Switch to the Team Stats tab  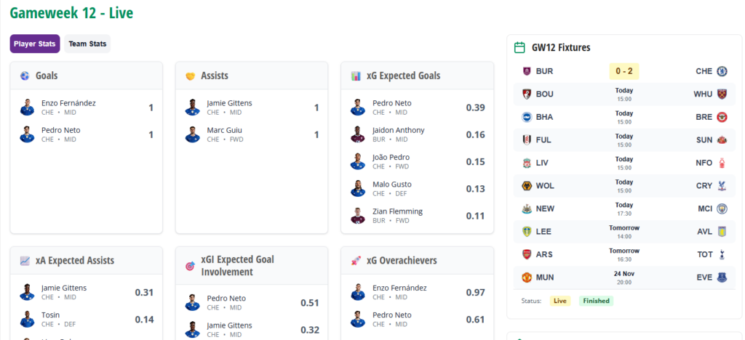pyautogui.click(x=87, y=44)
